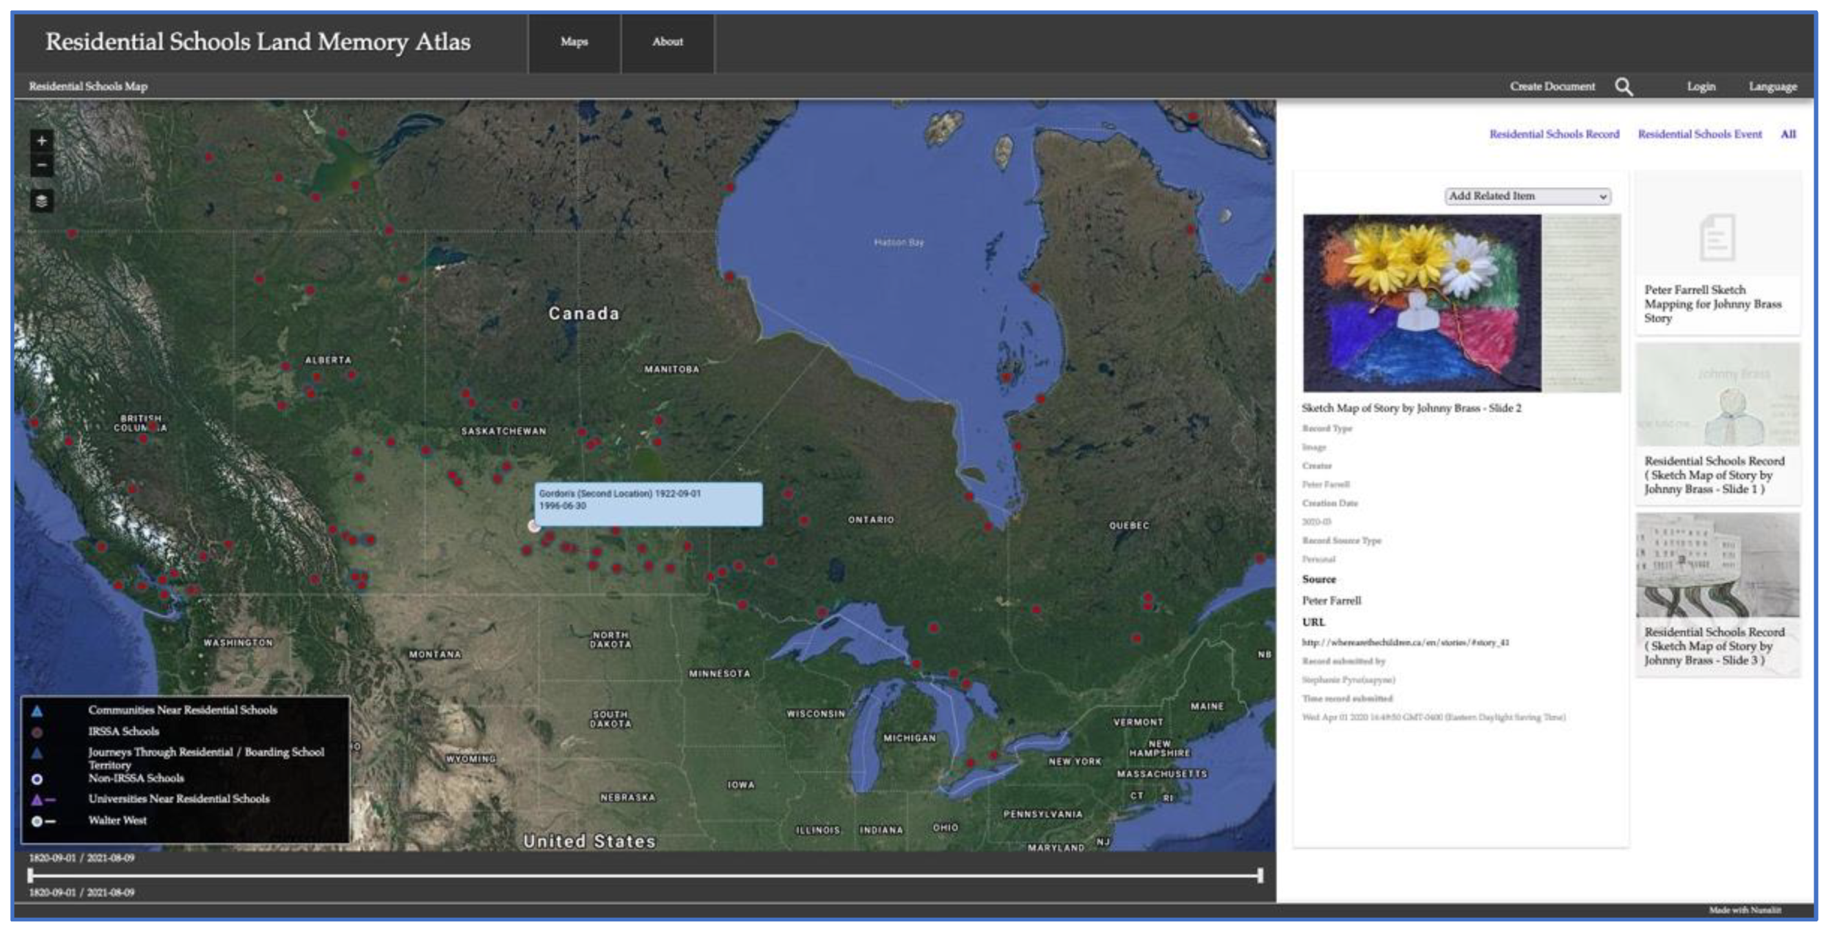Click the document placeholder icon for Peter Farrell sketch
The width and height of the screenshot is (1826, 933).
pyautogui.click(x=1717, y=237)
